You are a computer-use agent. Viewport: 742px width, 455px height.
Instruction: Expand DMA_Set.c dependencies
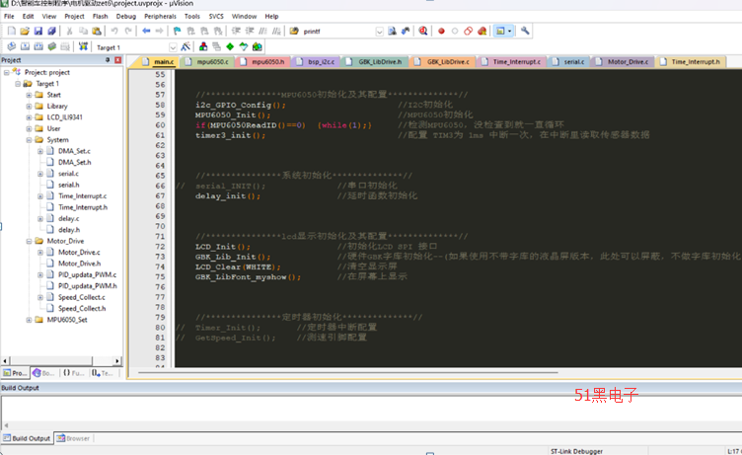coord(40,151)
